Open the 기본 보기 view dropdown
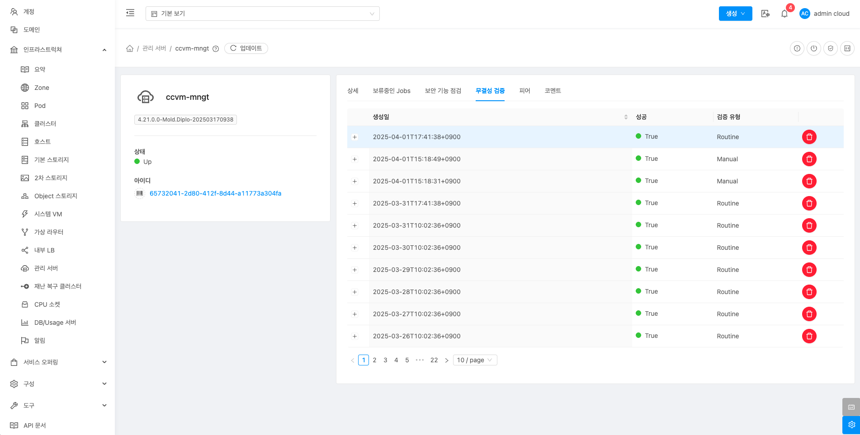The image size is (860, 435). pos(262,14)
